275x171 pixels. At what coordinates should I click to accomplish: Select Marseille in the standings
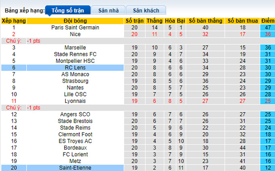[75, 48]
